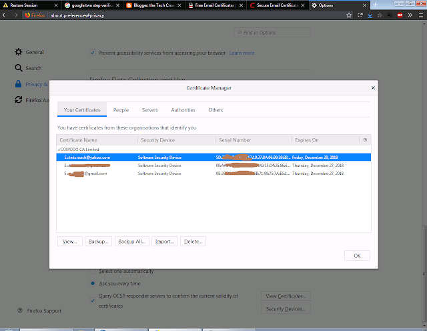Viewport: 427px width, 331px height.
Task: Click the Security Devices... button
Action: pos(286,309)
